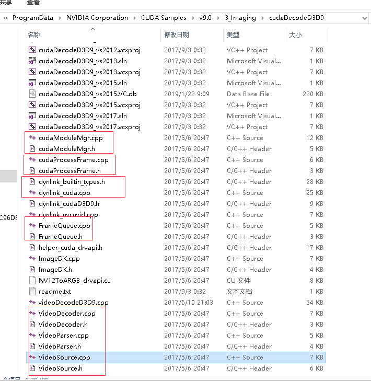
Task: Click cudaDecodeD3D9_vs2013.vcxproj project icon
Action: (32, 72)
